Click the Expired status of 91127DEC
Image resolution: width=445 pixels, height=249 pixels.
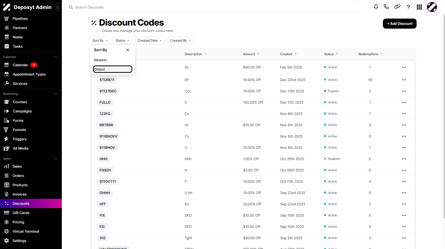[x=331, y=91]
